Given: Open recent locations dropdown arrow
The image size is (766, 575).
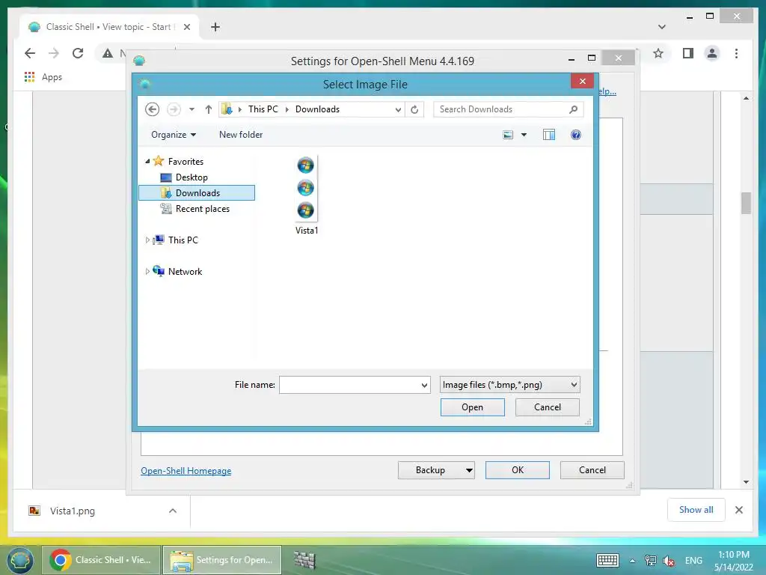Looking at the screenshot, I should coord(192,109).
